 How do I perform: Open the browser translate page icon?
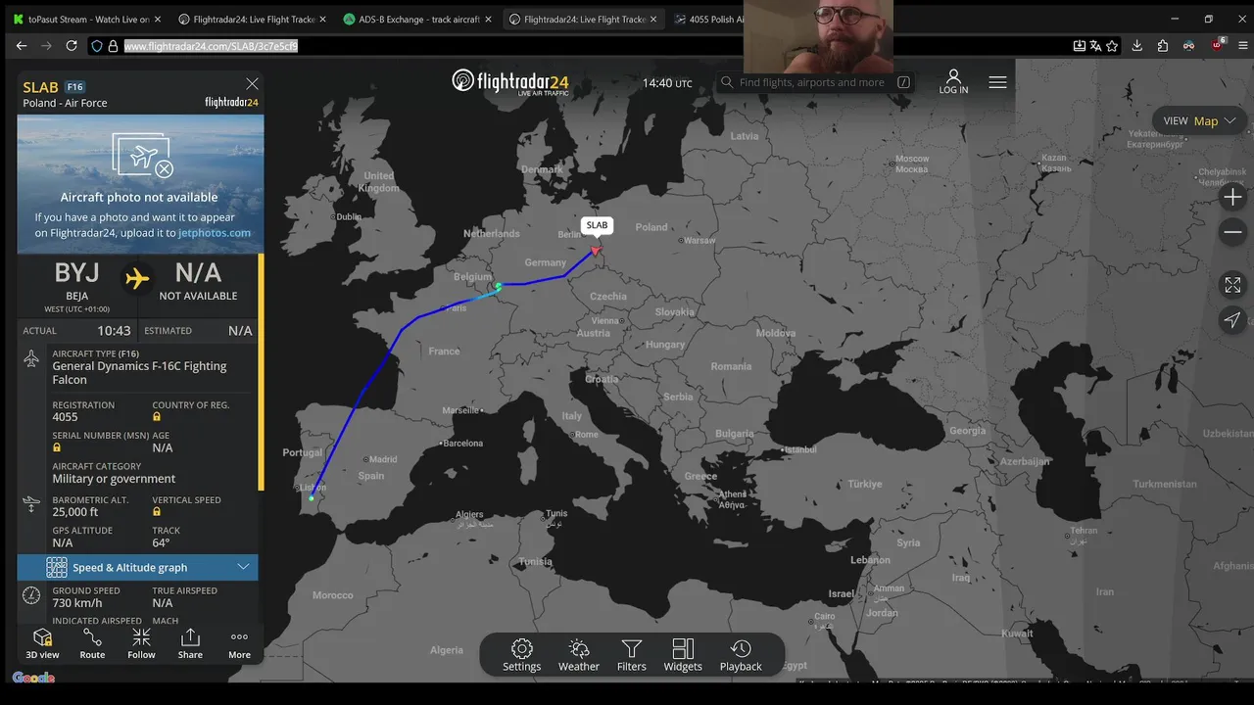coord(1095,46)
